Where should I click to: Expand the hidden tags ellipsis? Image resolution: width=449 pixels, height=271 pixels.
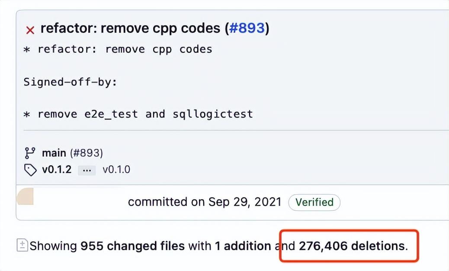point(87,170)
